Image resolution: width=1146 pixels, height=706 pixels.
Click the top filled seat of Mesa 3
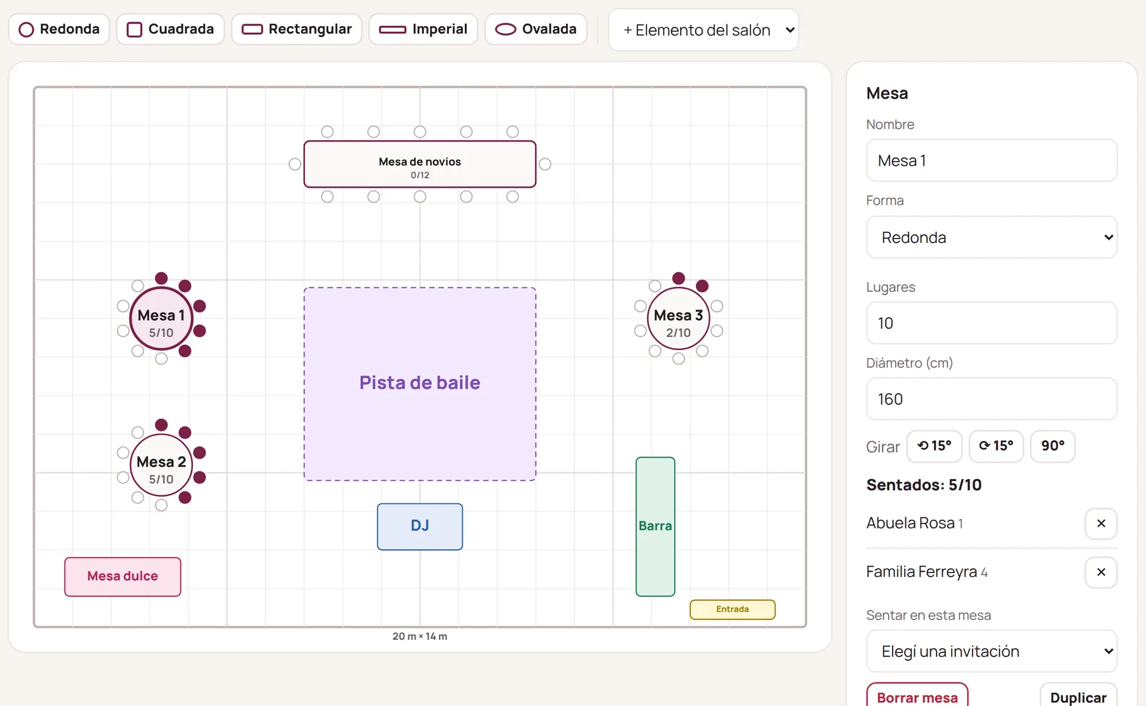pos(679,278)
